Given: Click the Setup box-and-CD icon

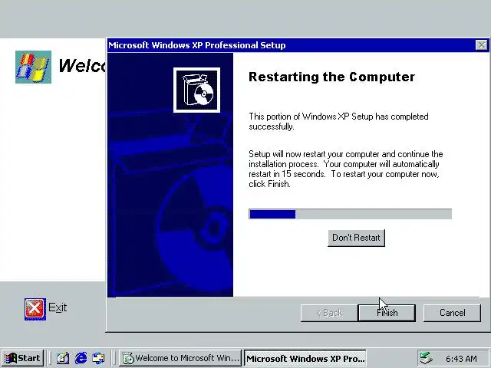Looking at the screenshot, I should coord(196,90).
